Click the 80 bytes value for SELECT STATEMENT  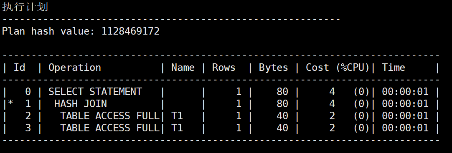(x=282, y=92)
